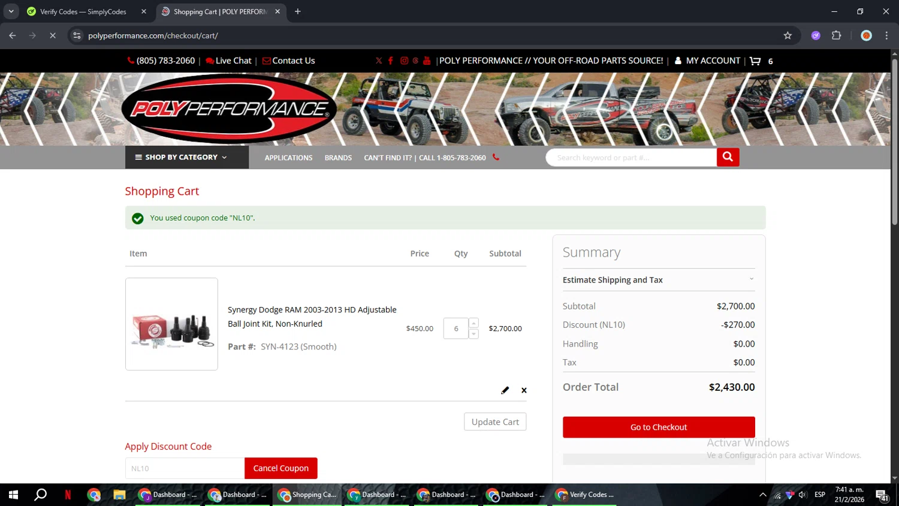Focus the search keyword input field
This screenshot has height=506, width=899.
631,158
